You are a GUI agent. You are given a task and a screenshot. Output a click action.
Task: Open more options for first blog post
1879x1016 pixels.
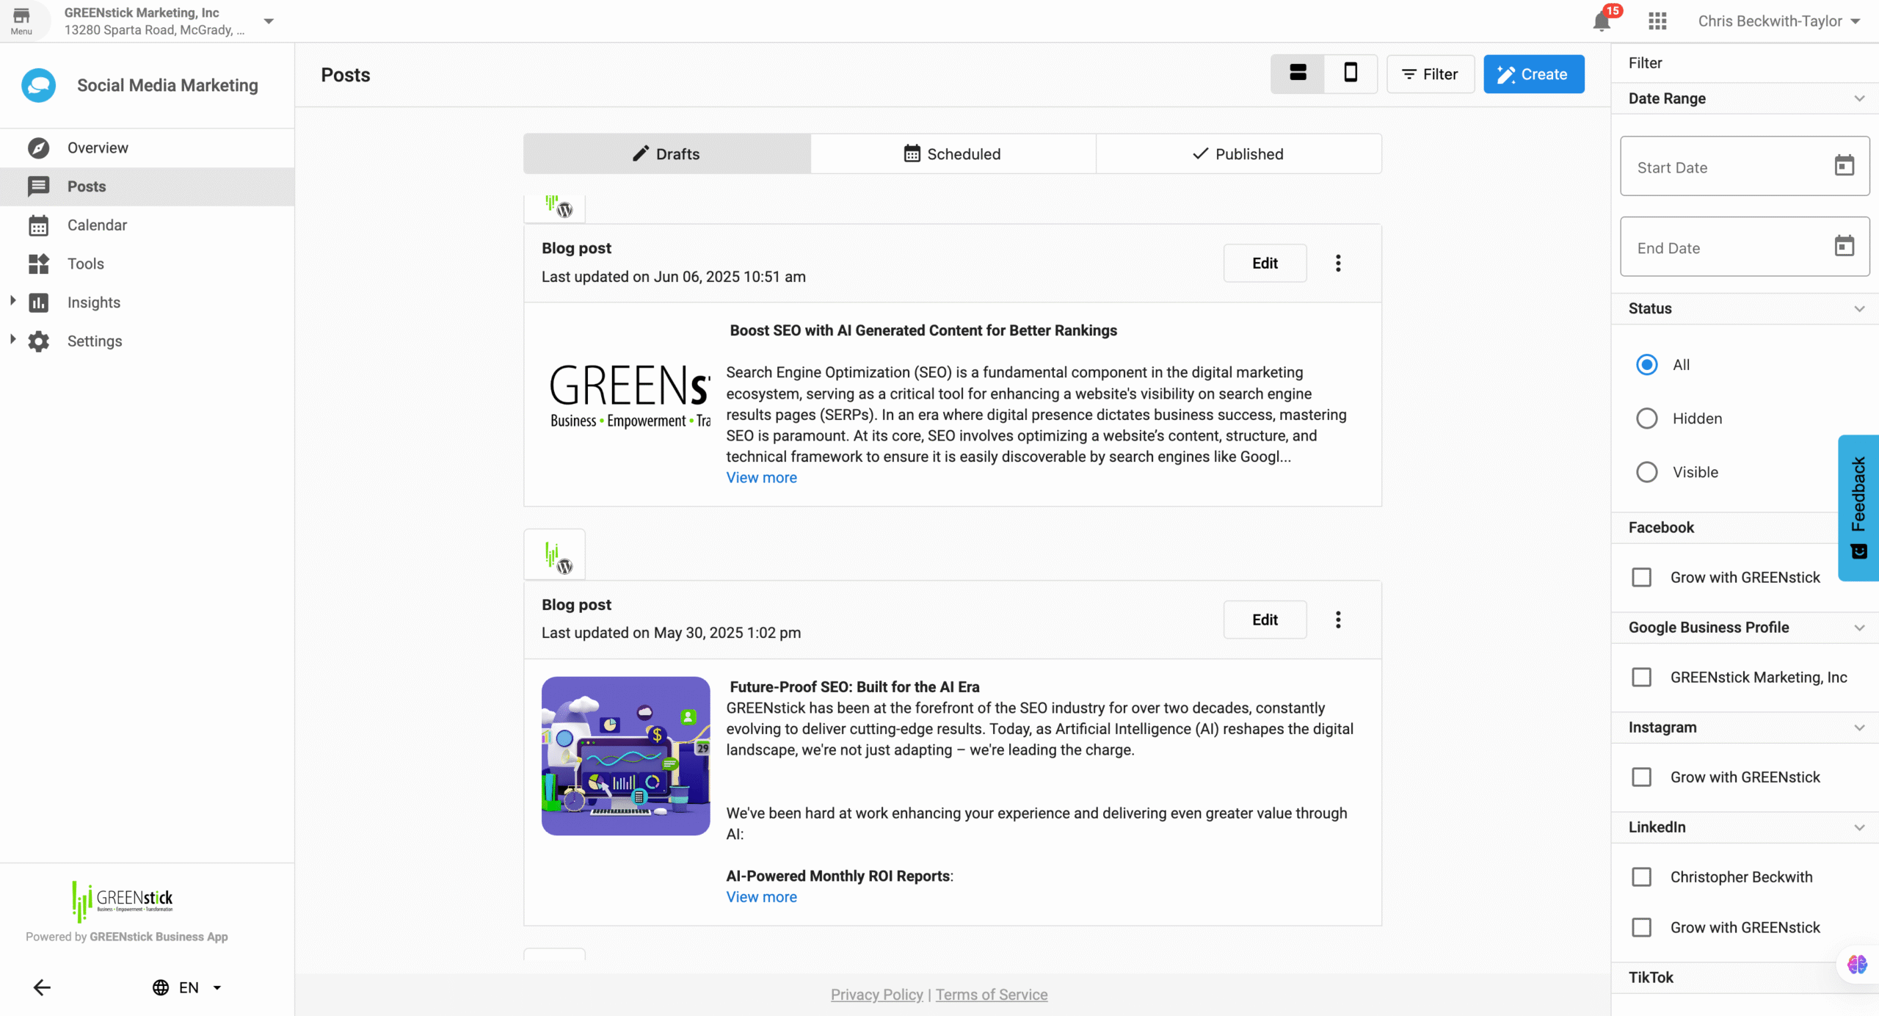[1338, 263]
